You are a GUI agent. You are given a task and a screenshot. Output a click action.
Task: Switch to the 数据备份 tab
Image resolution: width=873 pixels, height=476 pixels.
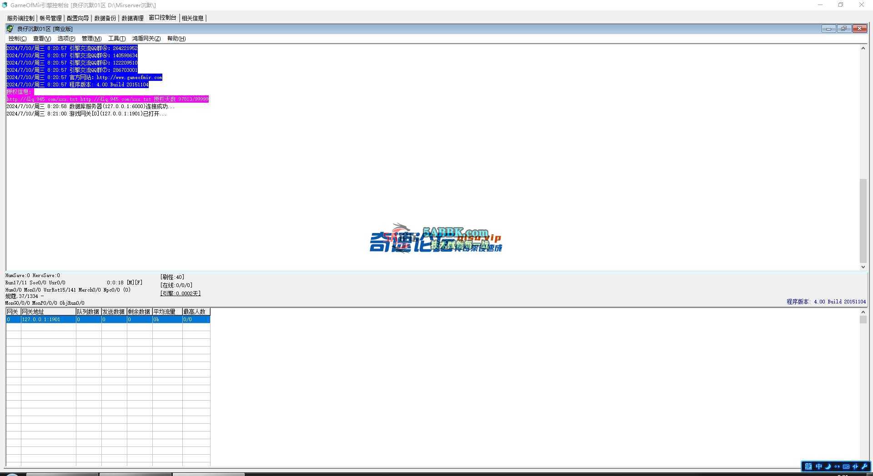[x=105, y=18]
